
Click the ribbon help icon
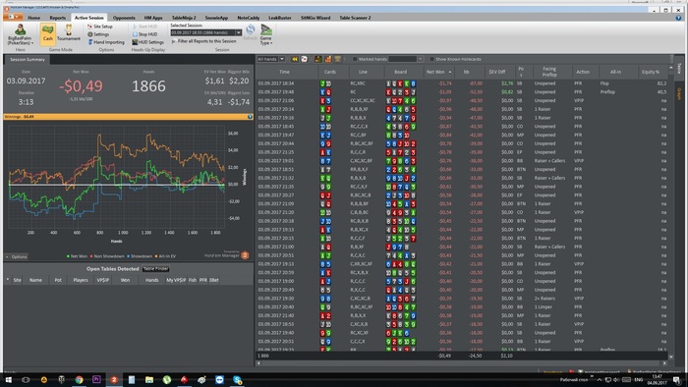679,18
